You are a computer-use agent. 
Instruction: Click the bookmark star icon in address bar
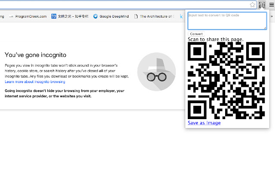pyautogui.click(x=253, y=5)
